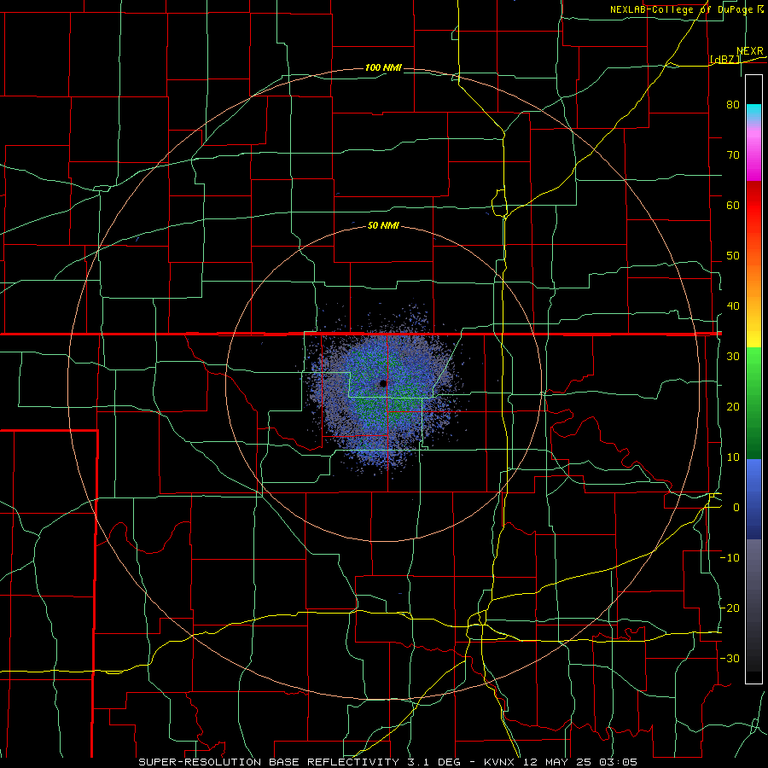This screenshot has width=768, height=768.
Task: Click the black radar site dot
Action: [x=383, y=383]
